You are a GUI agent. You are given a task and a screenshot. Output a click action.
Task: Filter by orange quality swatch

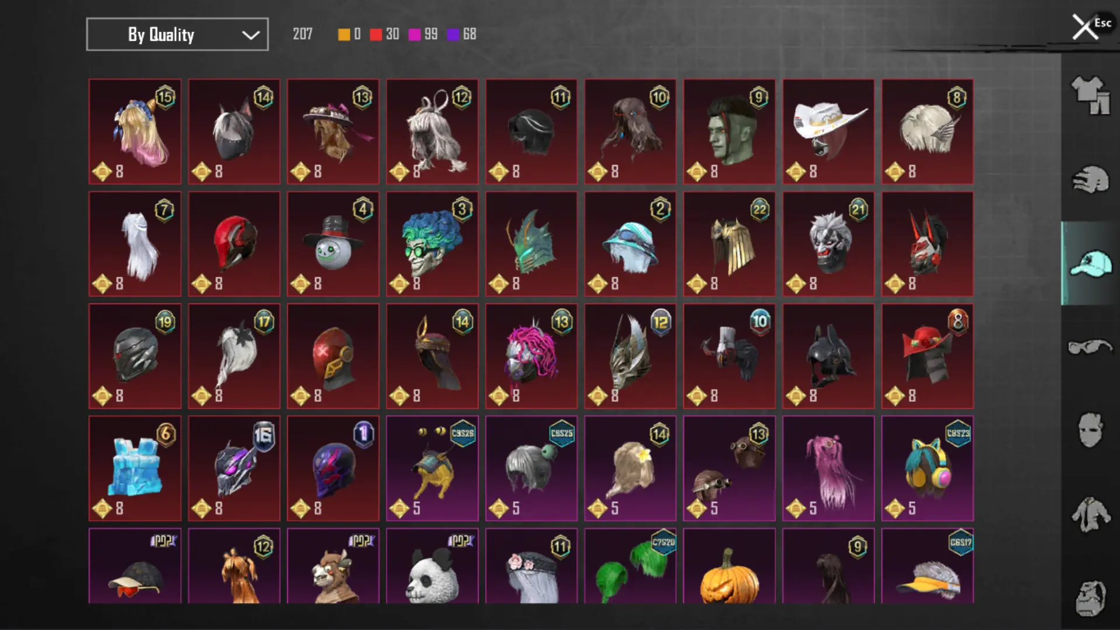344,34
